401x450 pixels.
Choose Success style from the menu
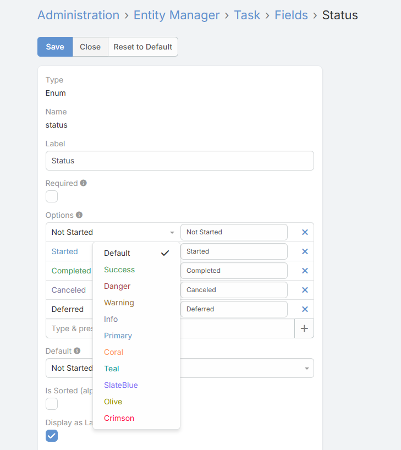coord(119,270)
